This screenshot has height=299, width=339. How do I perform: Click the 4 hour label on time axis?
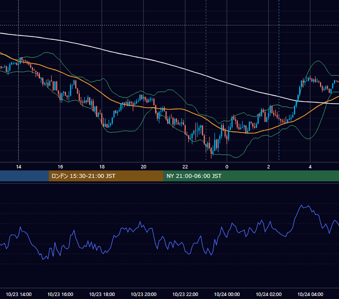tap(310, 167)
